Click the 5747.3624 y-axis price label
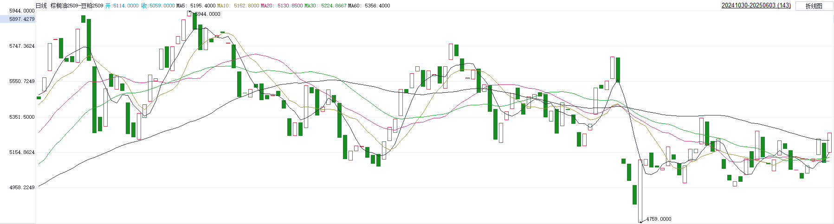Screen dimensions: 834x224 [x=22, y=46]
